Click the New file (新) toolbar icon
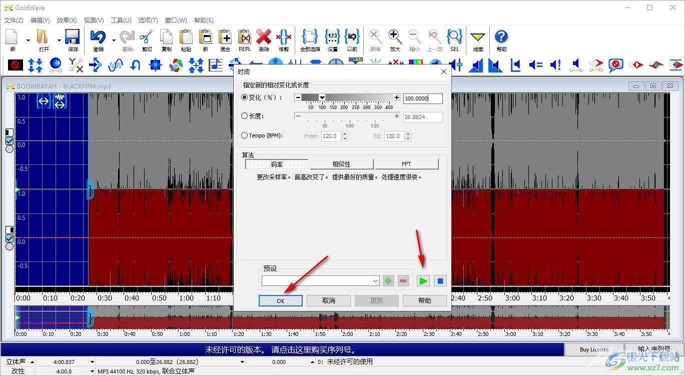The height and width of the screenshot is (376, 685). [12, 37]
